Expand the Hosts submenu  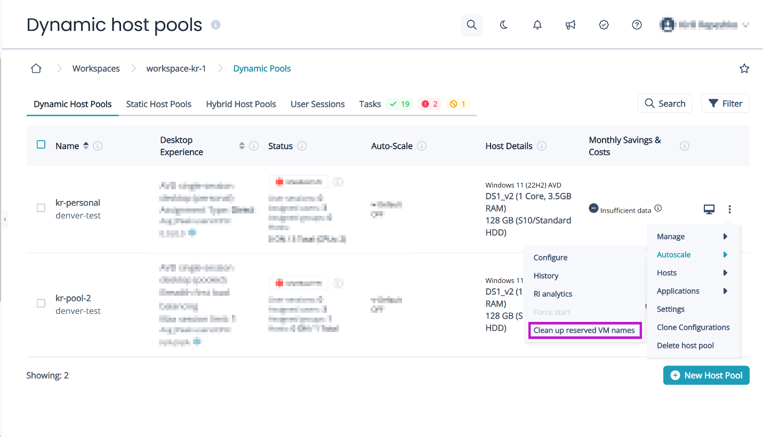tap(693, 273)
